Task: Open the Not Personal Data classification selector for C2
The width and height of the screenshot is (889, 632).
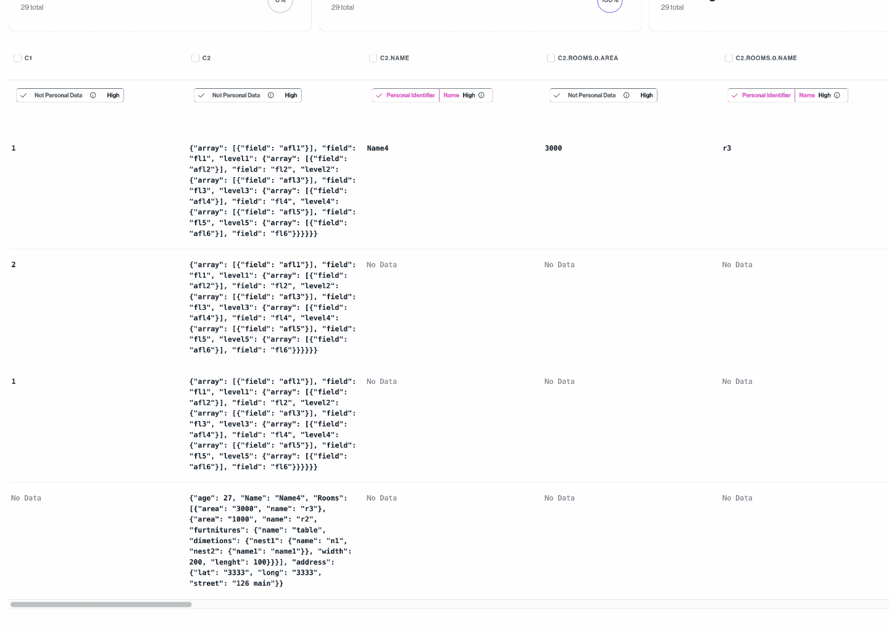Action: [236, 95]
